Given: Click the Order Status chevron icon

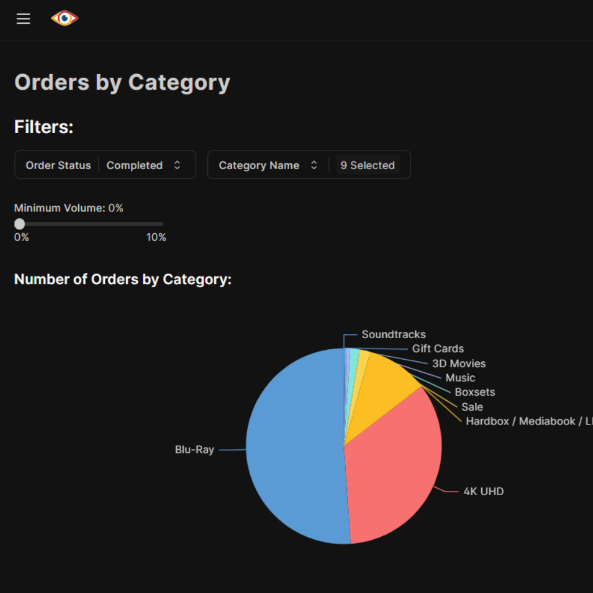Looking at the screenshot, I should (x=177, y=165).
